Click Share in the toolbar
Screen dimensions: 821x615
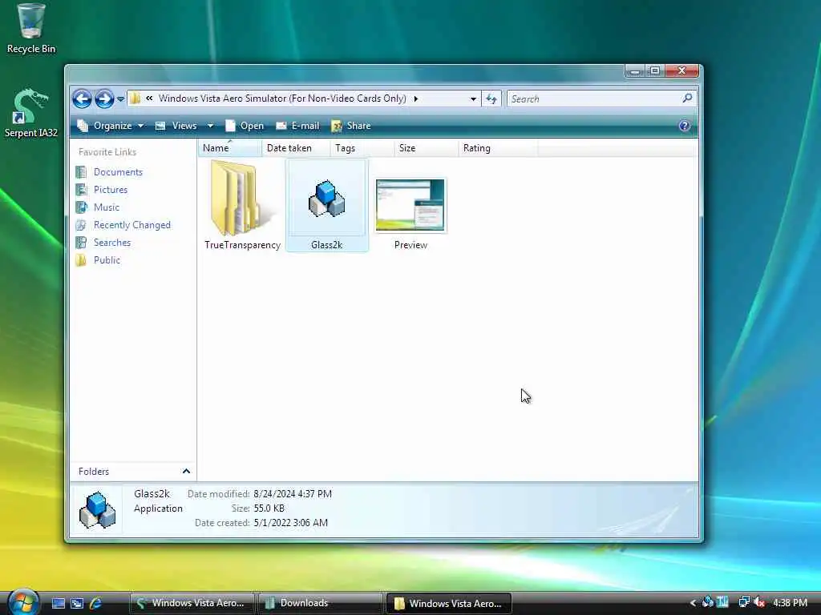click(x=351, y=126)
